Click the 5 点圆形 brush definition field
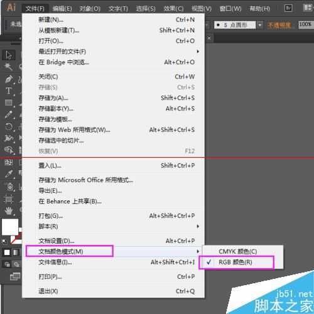This screenshot has width=314, height=314. 235,25
